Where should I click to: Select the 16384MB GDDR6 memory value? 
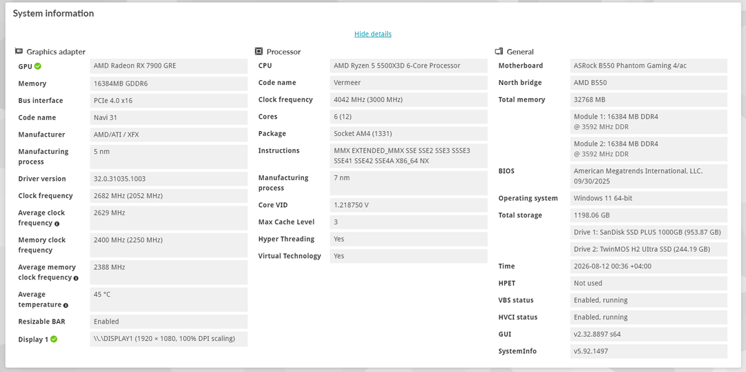(x=169, y=84)
